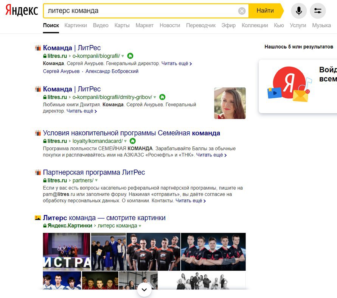Viewport: 337px width, 298px height.
Task: Open the Новости tab
Action: coord(170,25)
